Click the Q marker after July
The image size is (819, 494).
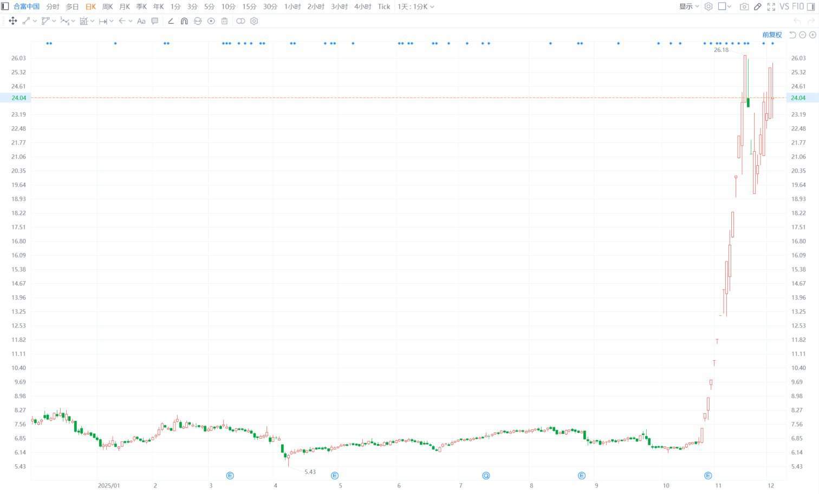click(x=486, y=476)
